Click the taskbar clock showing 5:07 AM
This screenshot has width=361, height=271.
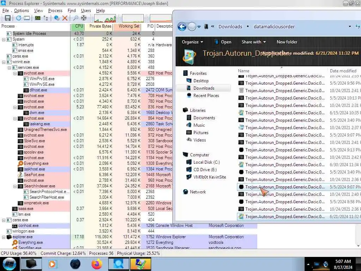click(343, 264)
